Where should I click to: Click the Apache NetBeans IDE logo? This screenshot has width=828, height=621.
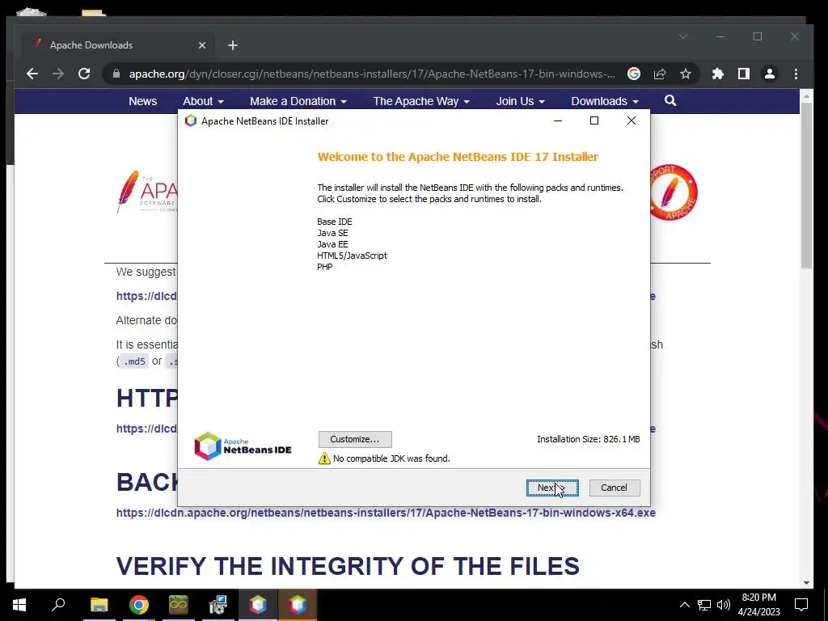[243, 446]
